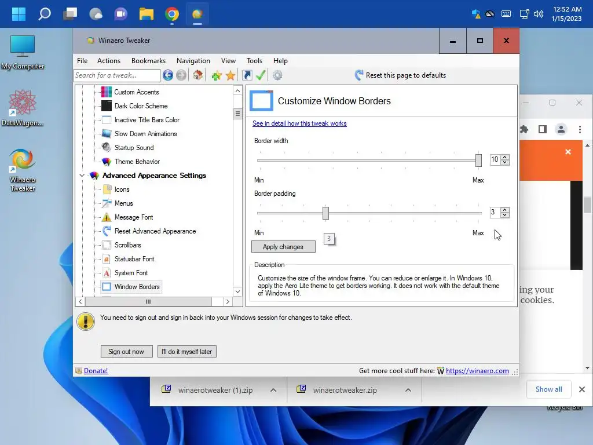Click the Apply changes button

pos(283,247)
